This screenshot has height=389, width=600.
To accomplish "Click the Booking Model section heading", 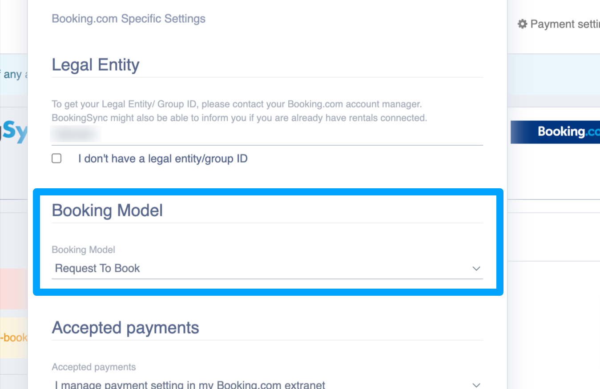I will tap(107, 210).
